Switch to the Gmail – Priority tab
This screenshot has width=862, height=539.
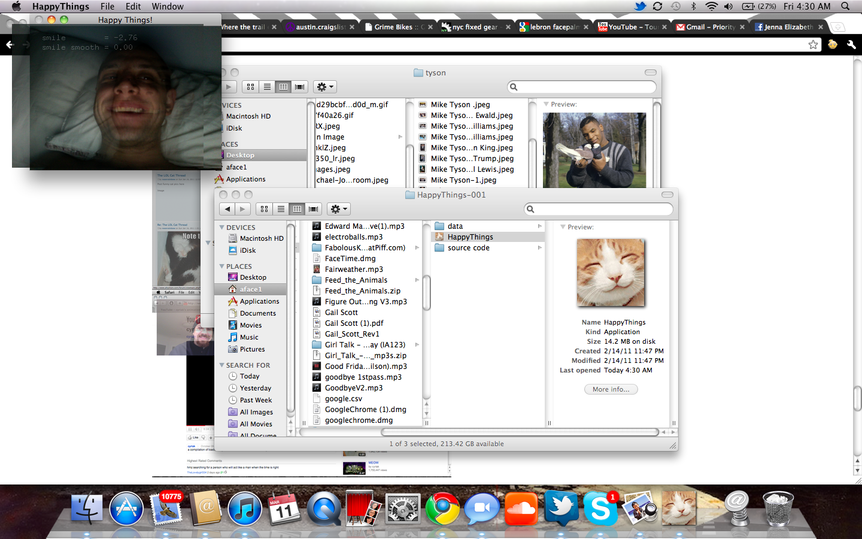click(x=711, y=27)
